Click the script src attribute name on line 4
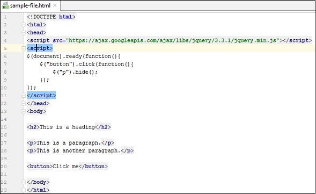 point(57,40)
